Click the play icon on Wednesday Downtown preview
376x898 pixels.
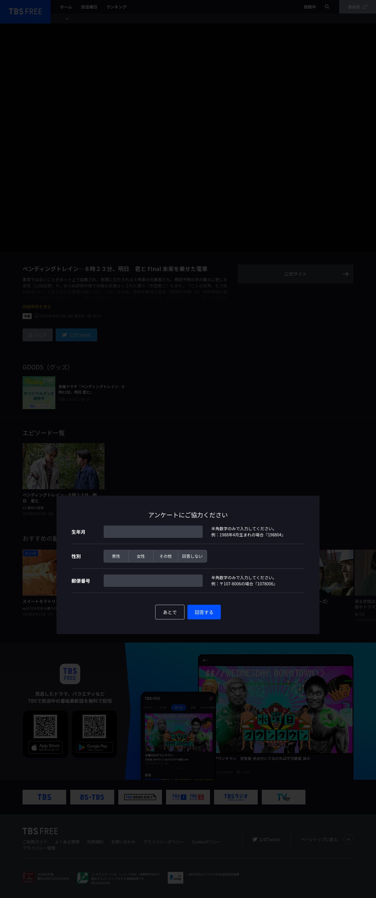[x=275, y=709]
